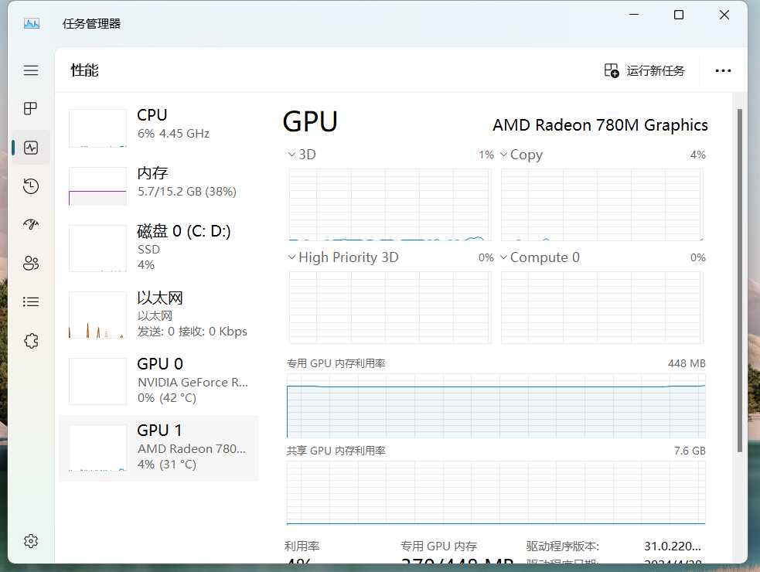
Task: Click 共享 GPU 内存利用率 graph
Action: click(x=496, y=492)
